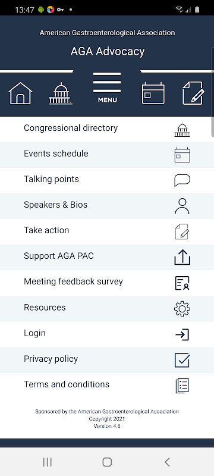Screen dimensions: 214x476
Task: Open the Capitol building icon in top bar
Action: point(61,93)
